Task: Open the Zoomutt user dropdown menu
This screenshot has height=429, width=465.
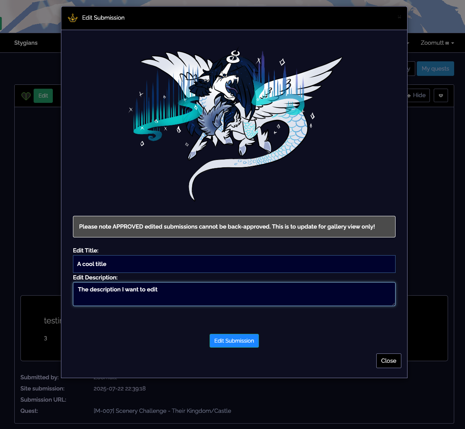Action: (434, 43)
